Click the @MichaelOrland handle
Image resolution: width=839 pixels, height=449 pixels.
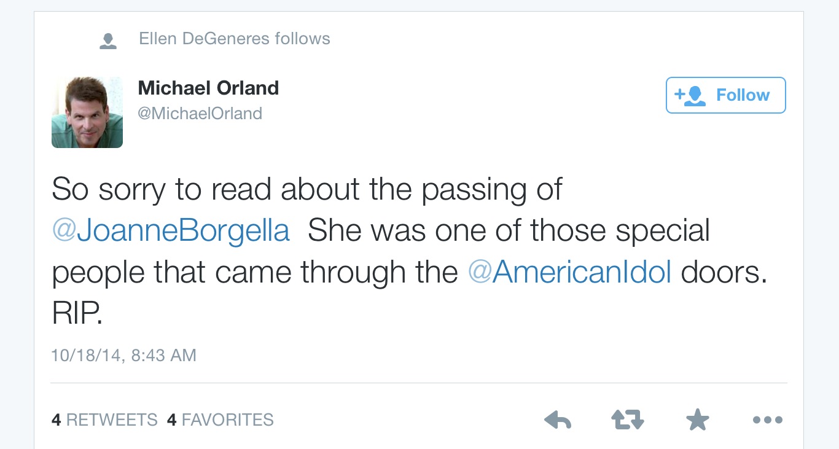click(200, 114)
